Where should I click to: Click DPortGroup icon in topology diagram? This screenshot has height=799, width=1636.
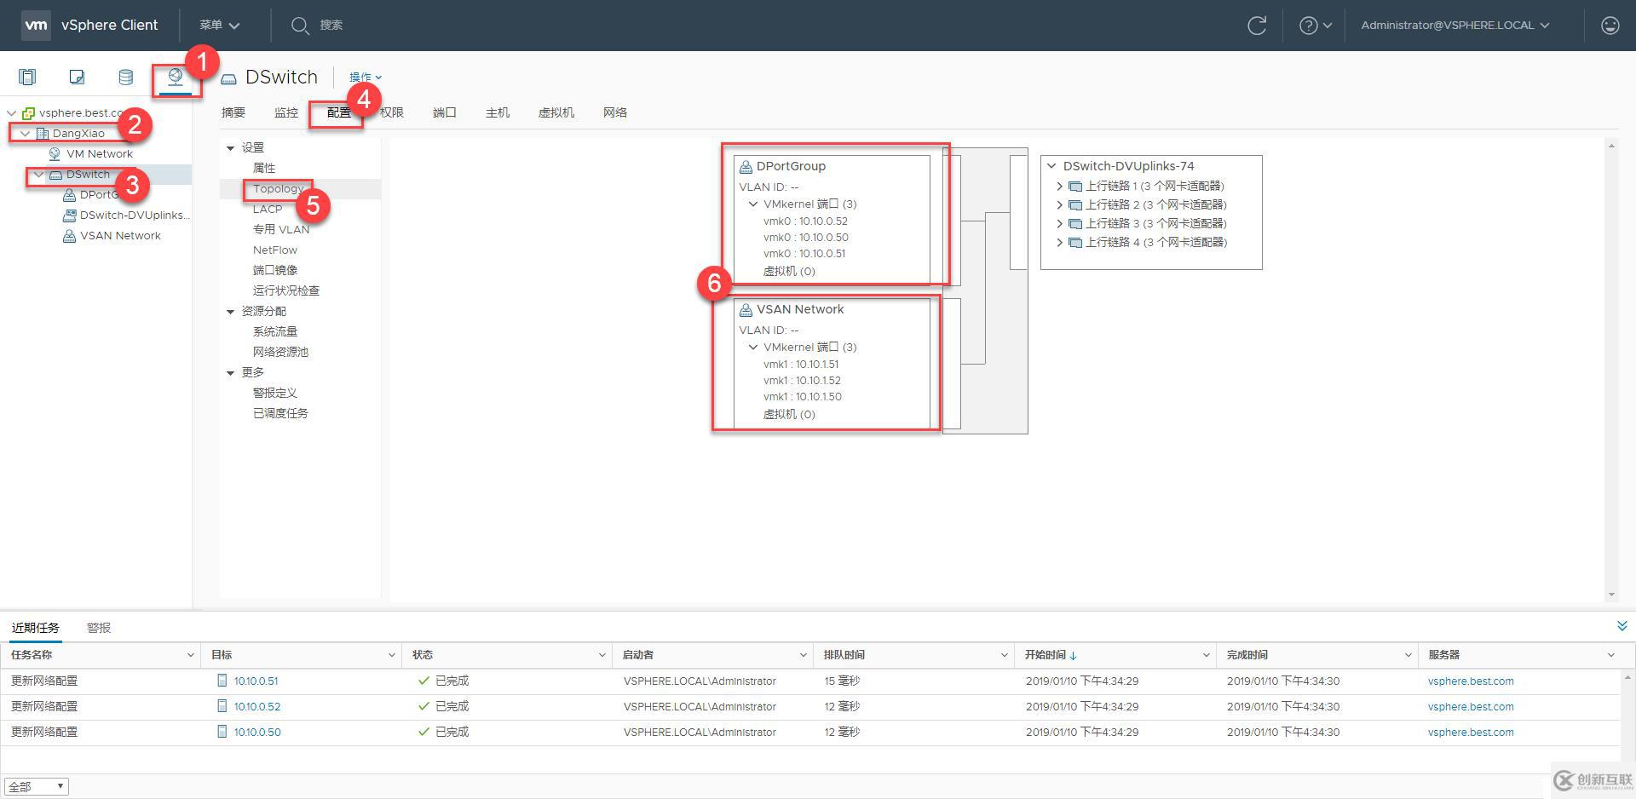coord(746,166)
